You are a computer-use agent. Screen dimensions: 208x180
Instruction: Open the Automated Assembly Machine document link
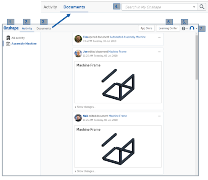click(128, 37)
